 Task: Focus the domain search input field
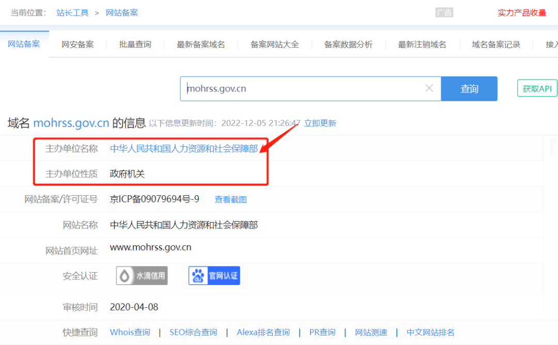pyautogui.click(x=304, y=88)
